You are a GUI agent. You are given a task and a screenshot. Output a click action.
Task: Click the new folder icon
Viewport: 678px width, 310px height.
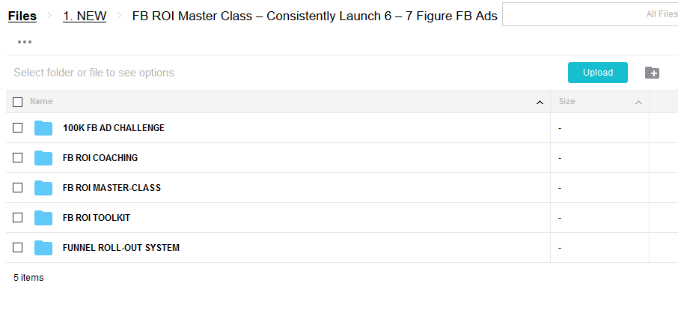pos(652,73)
